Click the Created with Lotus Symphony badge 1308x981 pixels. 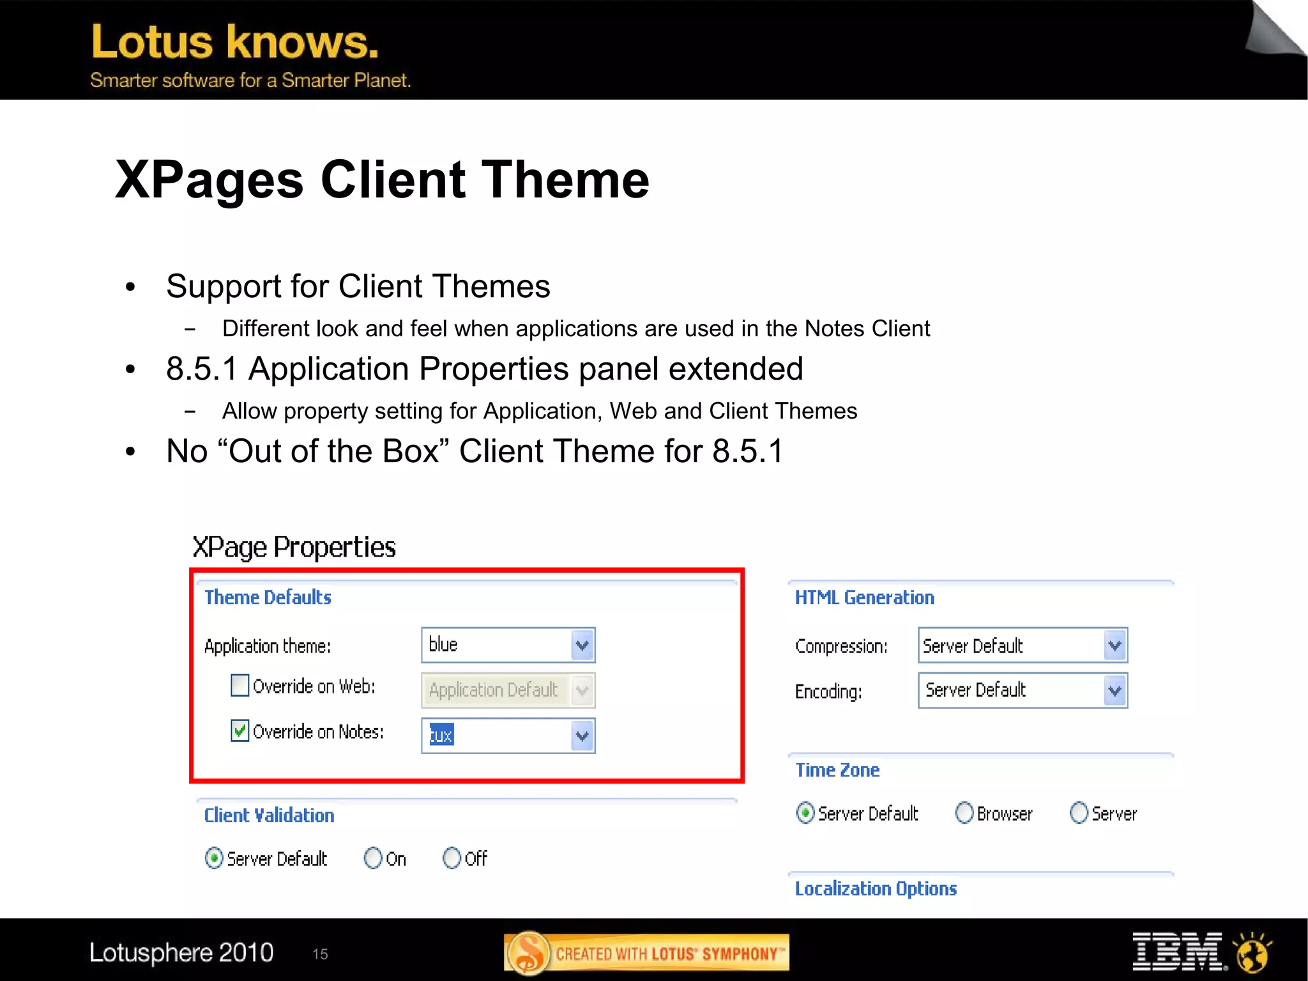pyautogui.click(x=646, y=953)
